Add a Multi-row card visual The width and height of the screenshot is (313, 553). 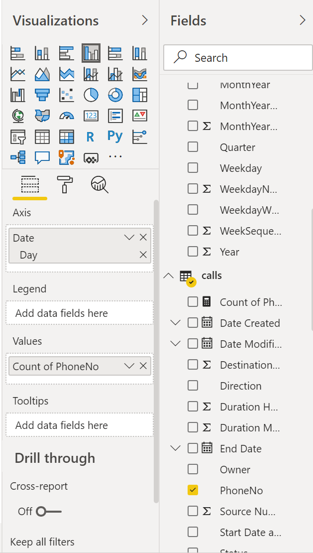click(115, 115)
